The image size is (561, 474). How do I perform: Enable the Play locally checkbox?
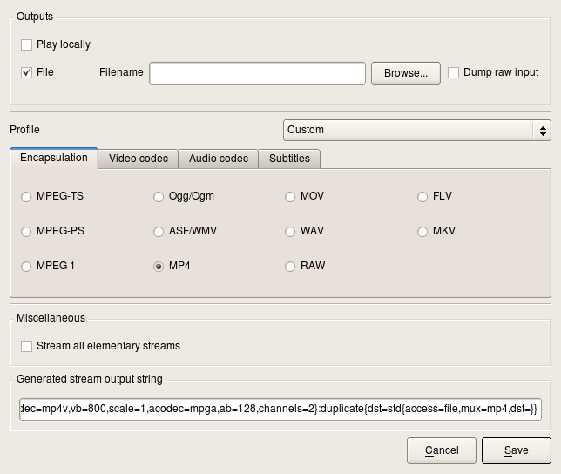tap(27, 44)
